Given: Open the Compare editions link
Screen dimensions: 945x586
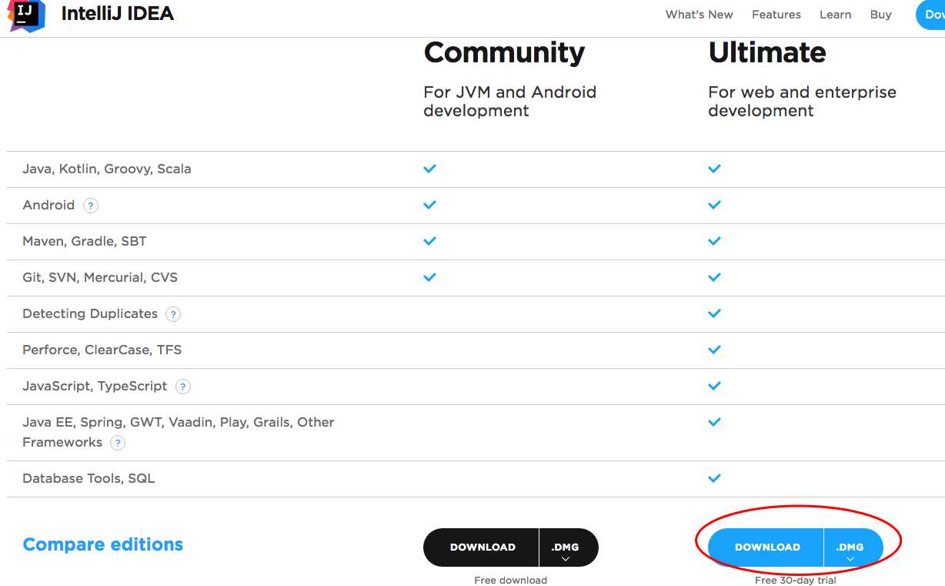Looking at the screenshot, I should (103, 544).
